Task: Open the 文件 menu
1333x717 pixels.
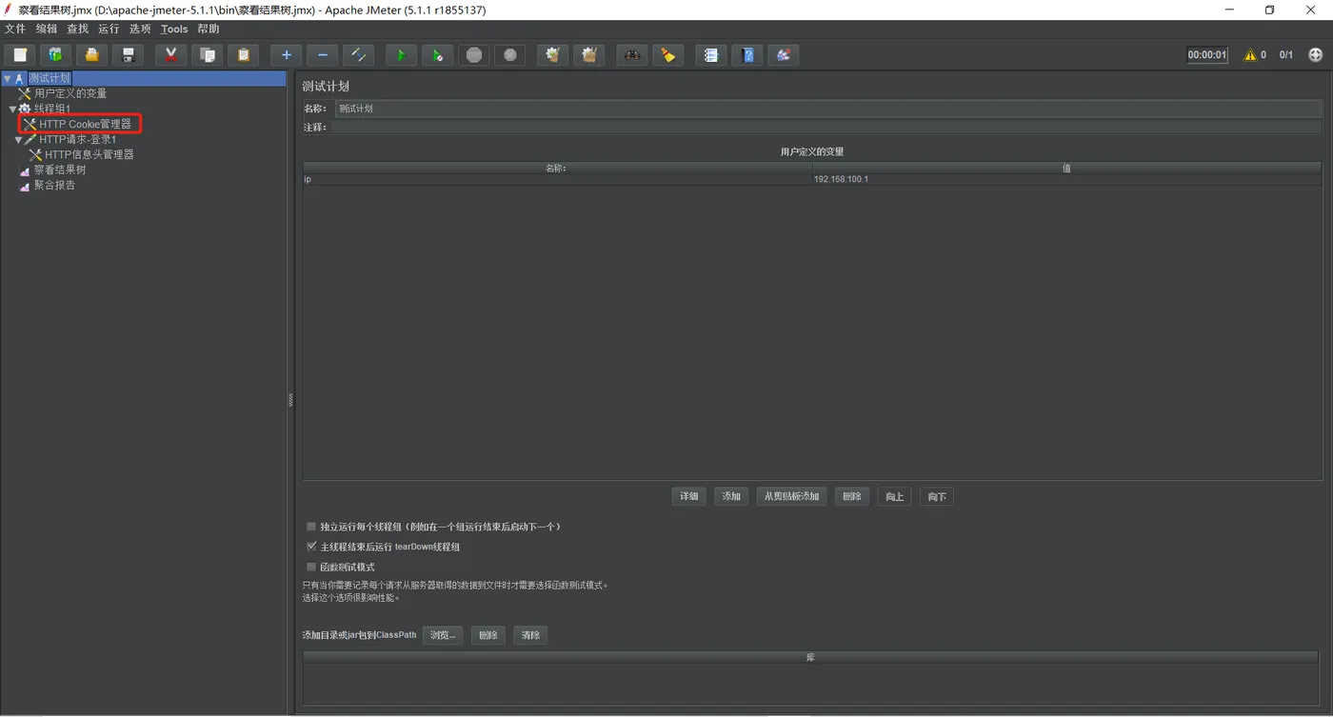Action: [15, 29]
